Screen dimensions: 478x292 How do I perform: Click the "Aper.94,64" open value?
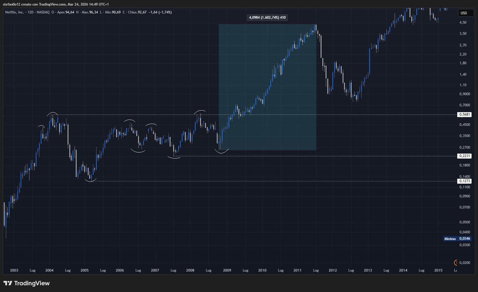(x=65, y=12)
